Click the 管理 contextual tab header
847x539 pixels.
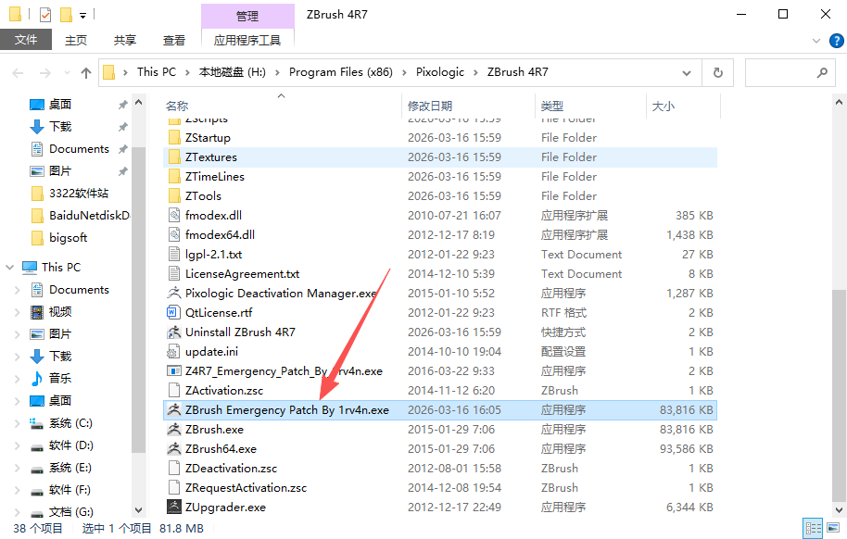[x=247, y=16]
